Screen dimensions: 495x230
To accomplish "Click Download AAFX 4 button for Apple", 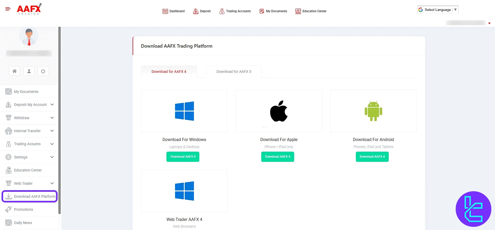I will pyautogui.click(x=278, y=157).
